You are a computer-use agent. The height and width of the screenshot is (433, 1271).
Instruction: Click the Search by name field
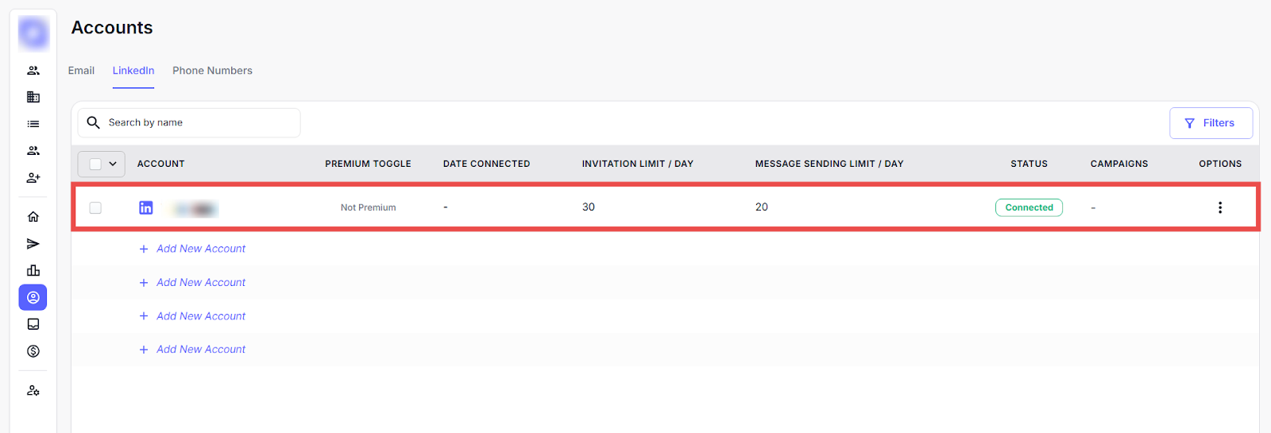click(x=199, y=122)
